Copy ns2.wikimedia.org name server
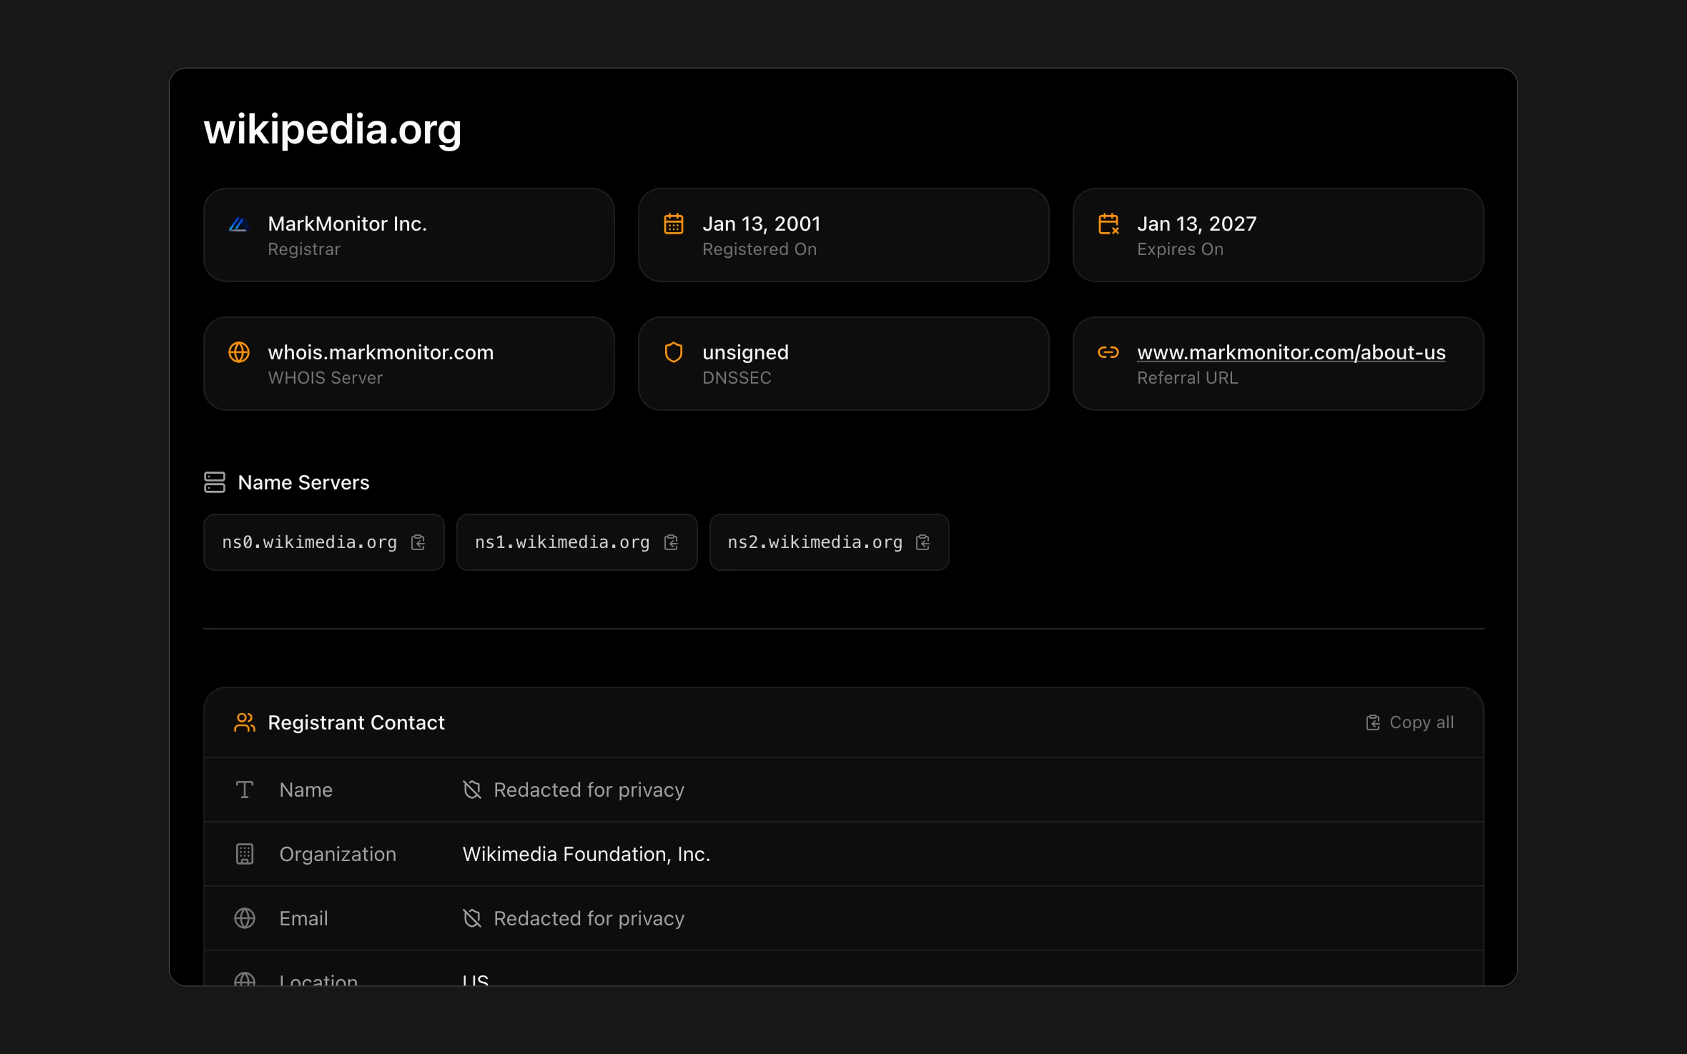This screenshot has width=1687, height=1054. coord(923,542)
